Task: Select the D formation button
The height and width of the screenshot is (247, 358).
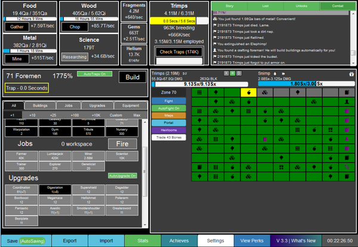Action: click(237, 73)
